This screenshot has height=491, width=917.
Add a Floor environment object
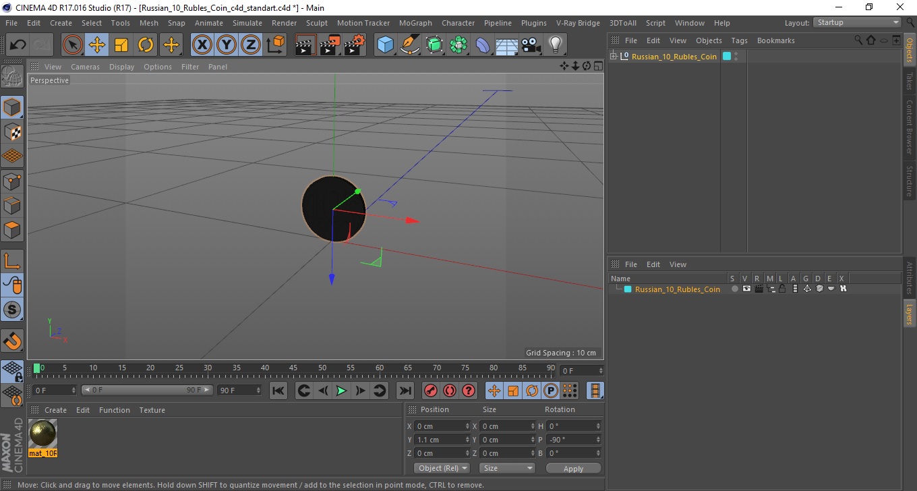(507, 45)
